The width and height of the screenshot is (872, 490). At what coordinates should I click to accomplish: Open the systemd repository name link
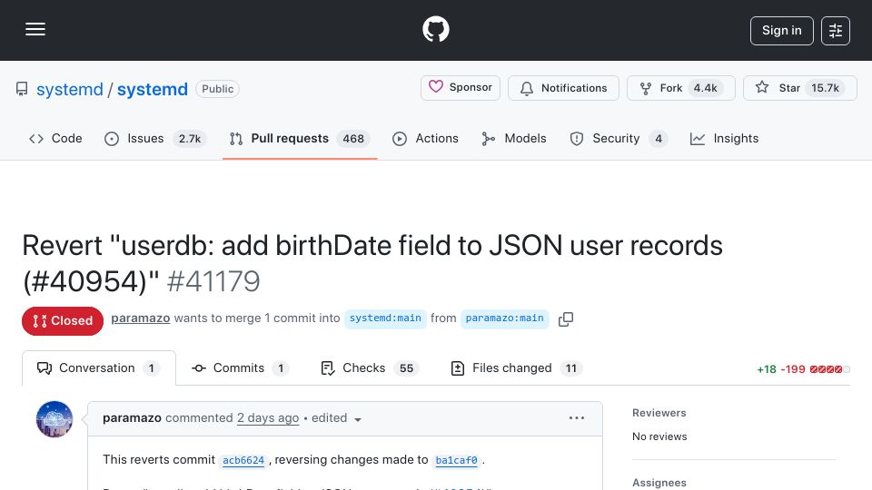click(153, 89)
